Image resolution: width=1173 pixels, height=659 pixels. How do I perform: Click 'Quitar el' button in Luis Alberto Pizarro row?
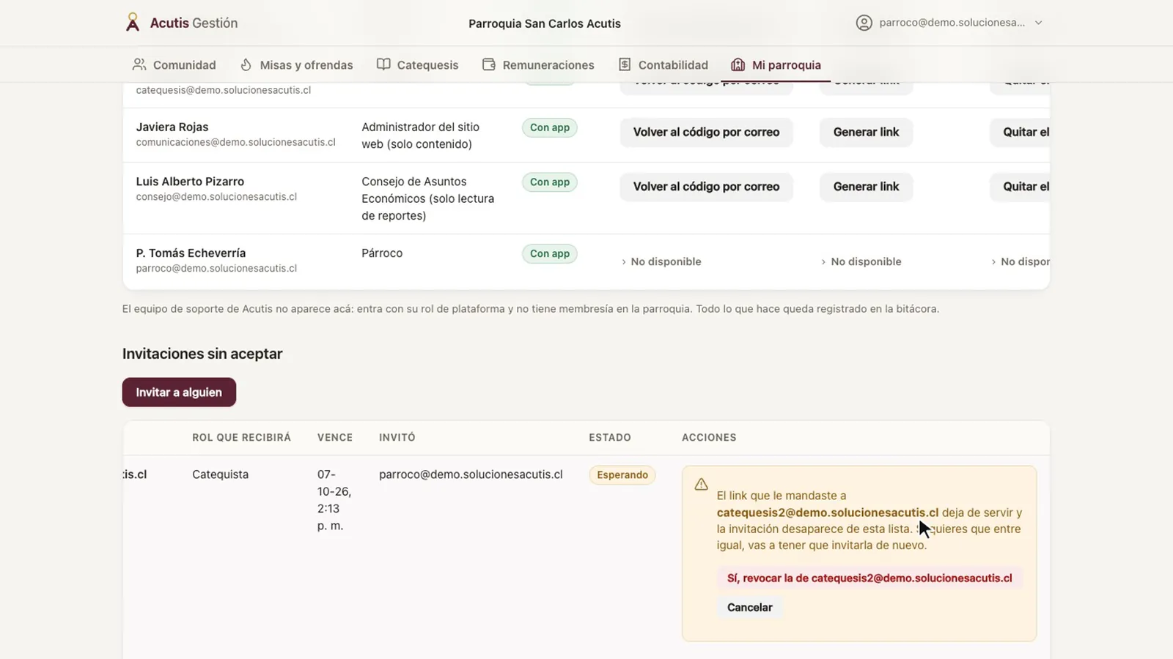coord(1020,187)
